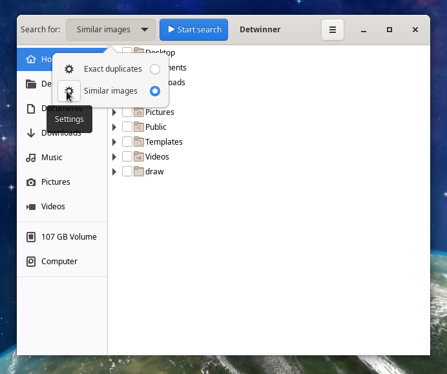
Task: Click the Videos sidebar icon
Action: [x=30, y=207]
